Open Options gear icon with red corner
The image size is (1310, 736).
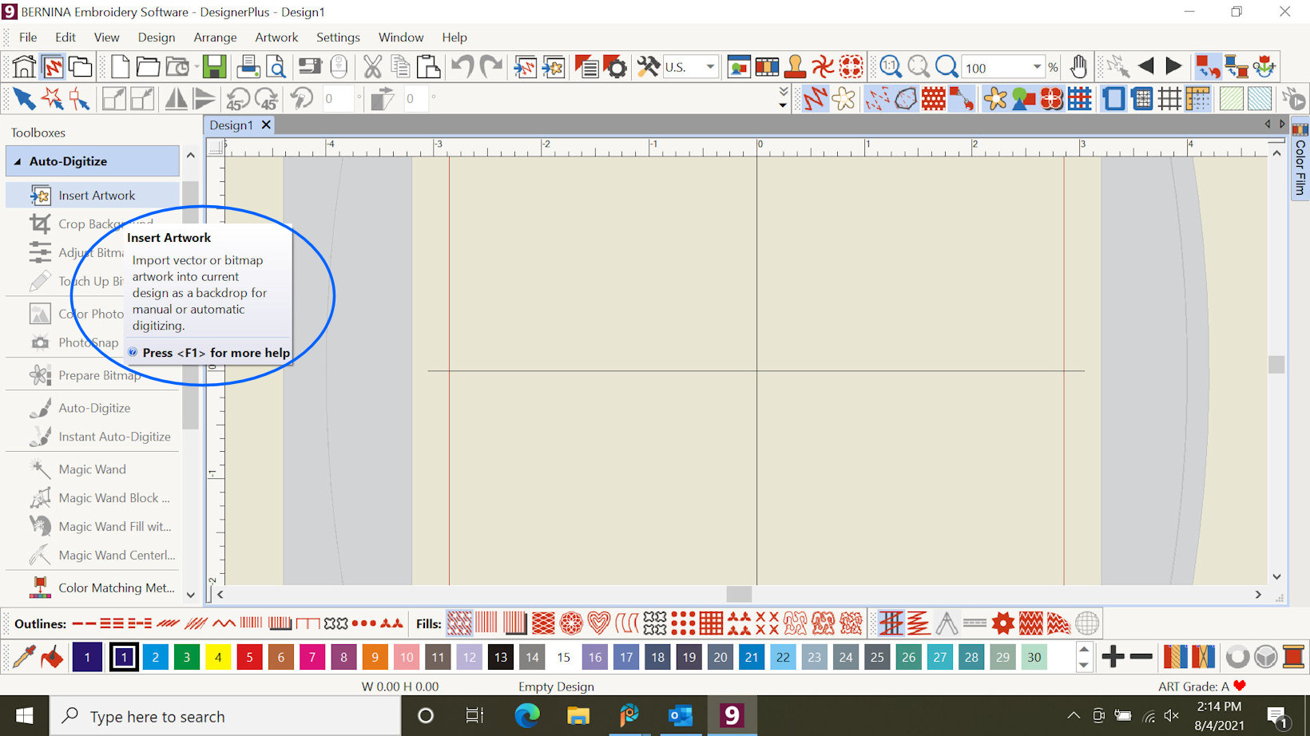[615, 67]
